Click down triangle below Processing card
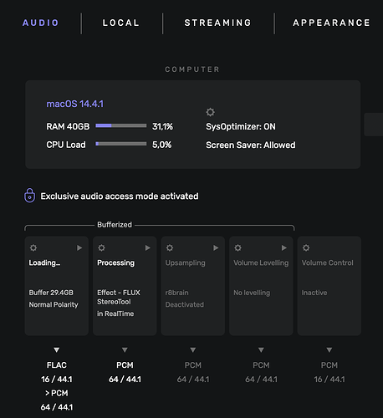Image resolution: width=383 pixels, height=418 pixels. (125, 349)
